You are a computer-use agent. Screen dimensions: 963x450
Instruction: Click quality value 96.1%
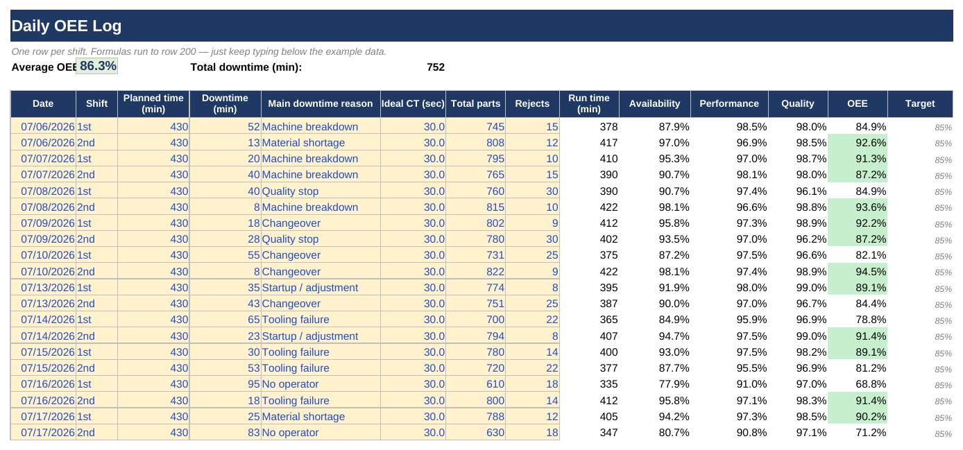(x=798, y=191)
